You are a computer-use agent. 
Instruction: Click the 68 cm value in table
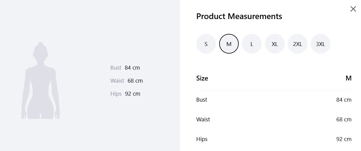(344, 120)
